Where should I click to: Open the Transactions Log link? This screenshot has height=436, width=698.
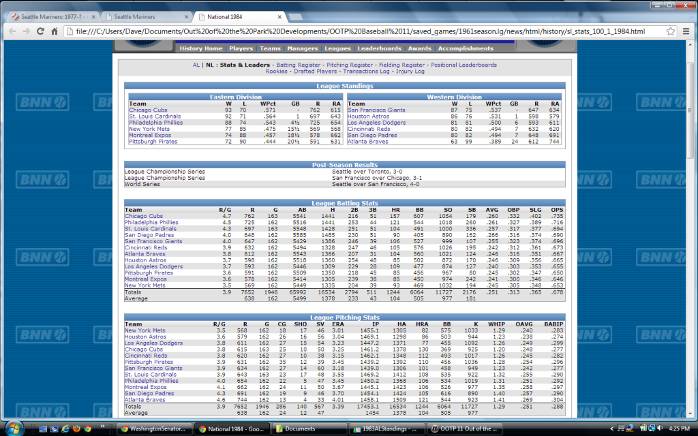(x=366, y=71)
